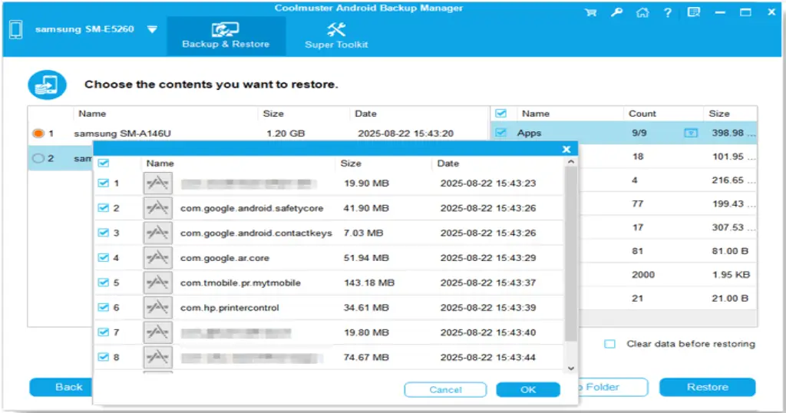Click the round restore icon beside heading
This screenshot has width=786, height=413.
point(47,84)
